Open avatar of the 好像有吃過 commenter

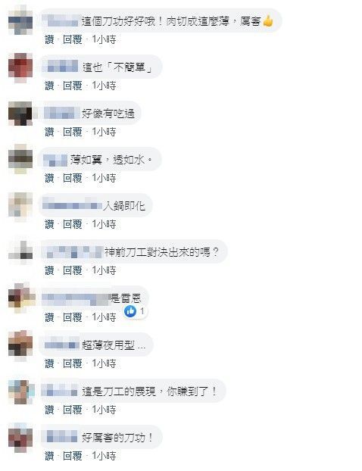(20, 114)
